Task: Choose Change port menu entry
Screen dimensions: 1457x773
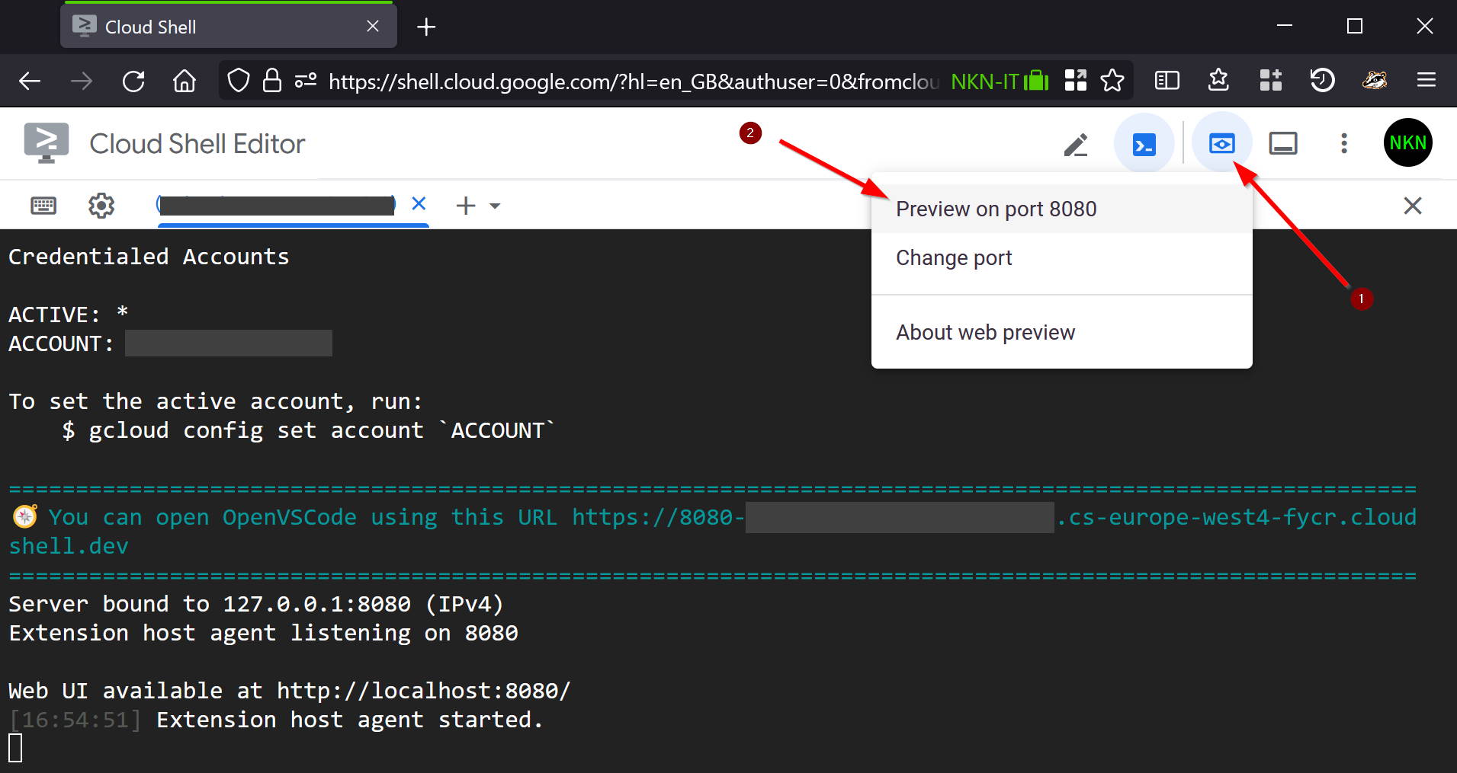Action: click(1061, 257)
